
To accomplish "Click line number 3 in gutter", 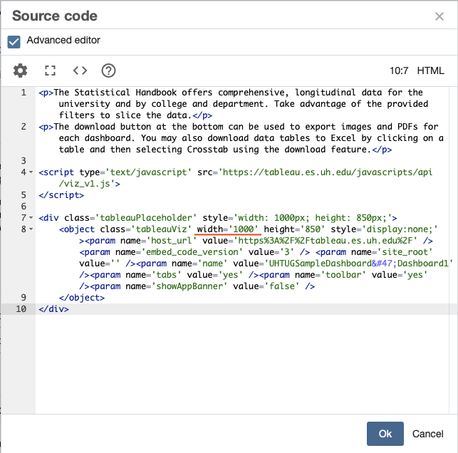I will 24,161.
